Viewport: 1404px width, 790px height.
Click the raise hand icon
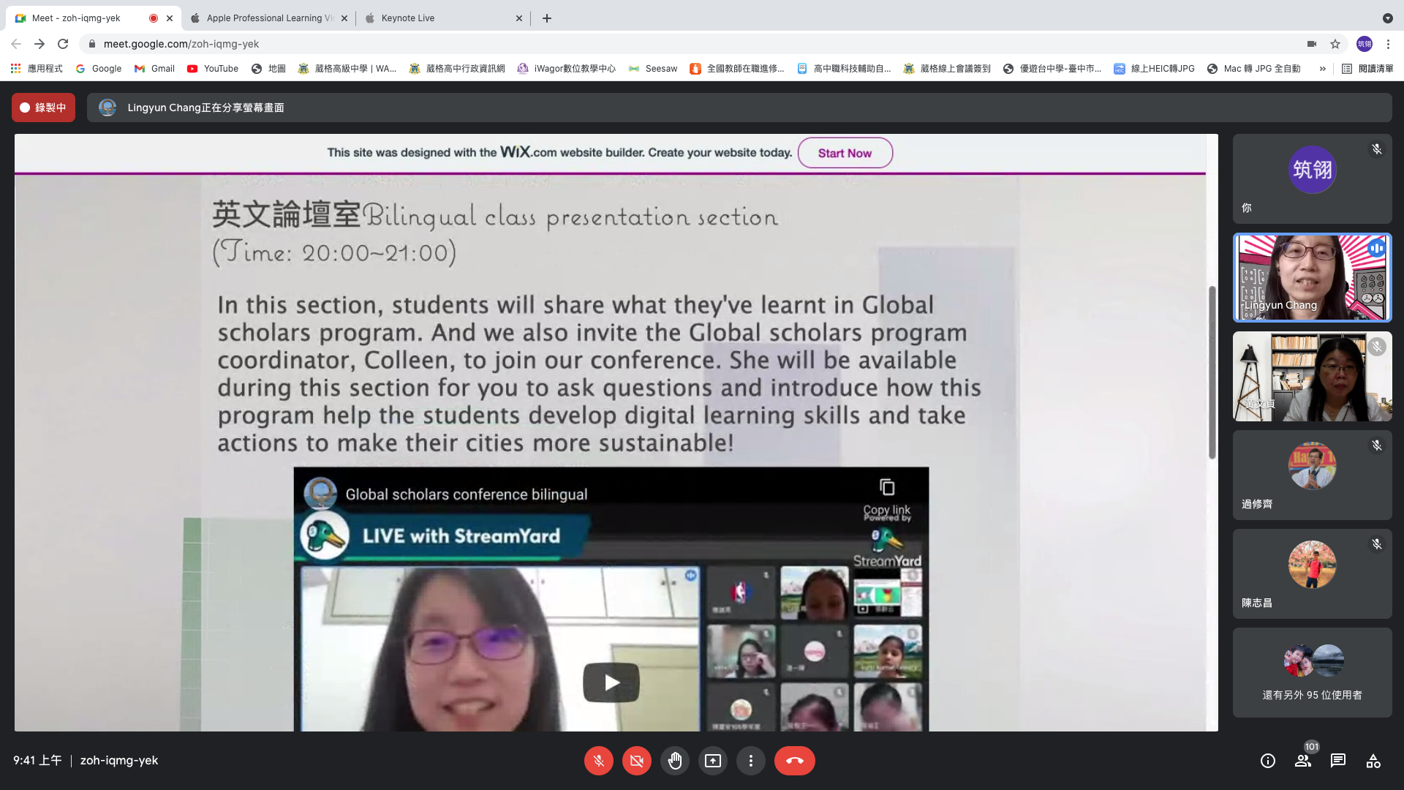tap(674, 761)
